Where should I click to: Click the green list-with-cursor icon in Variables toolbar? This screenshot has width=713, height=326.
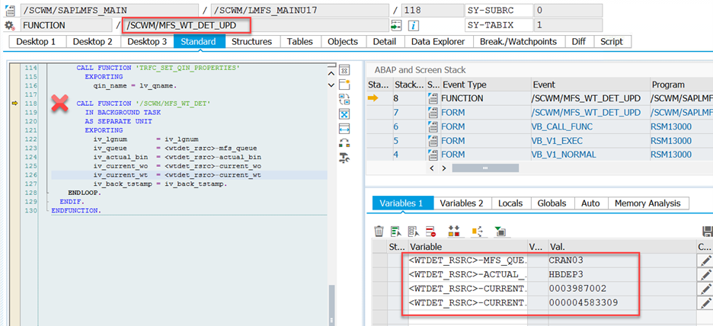[396, 232]
